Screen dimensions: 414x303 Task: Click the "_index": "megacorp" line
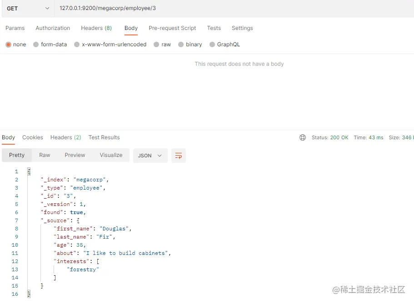[75, 180]
